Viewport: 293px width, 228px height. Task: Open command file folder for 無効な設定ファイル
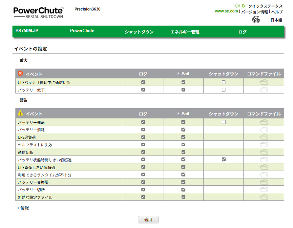tap(264, 197)
